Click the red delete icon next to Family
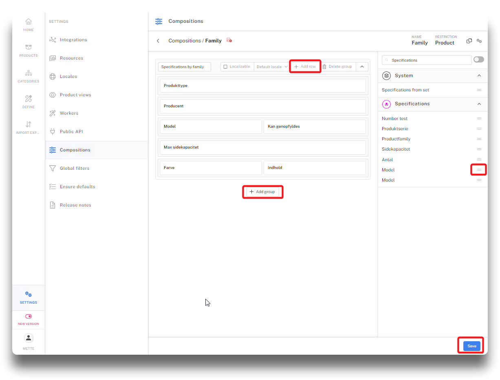 coord(229,40)
